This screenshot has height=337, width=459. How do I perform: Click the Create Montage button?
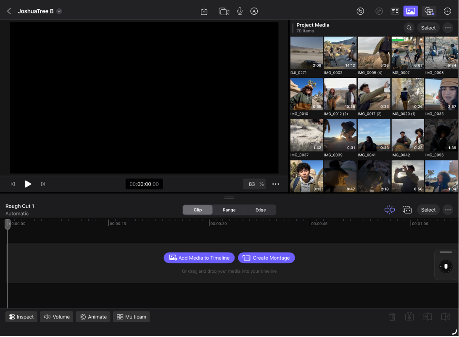[266, 258]
